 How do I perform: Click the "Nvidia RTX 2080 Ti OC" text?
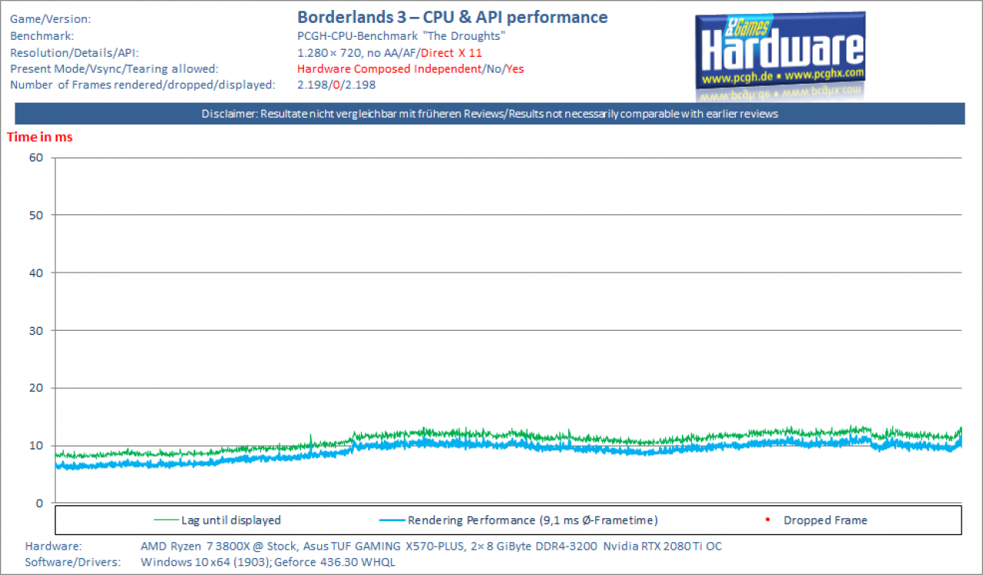point(663,547)
